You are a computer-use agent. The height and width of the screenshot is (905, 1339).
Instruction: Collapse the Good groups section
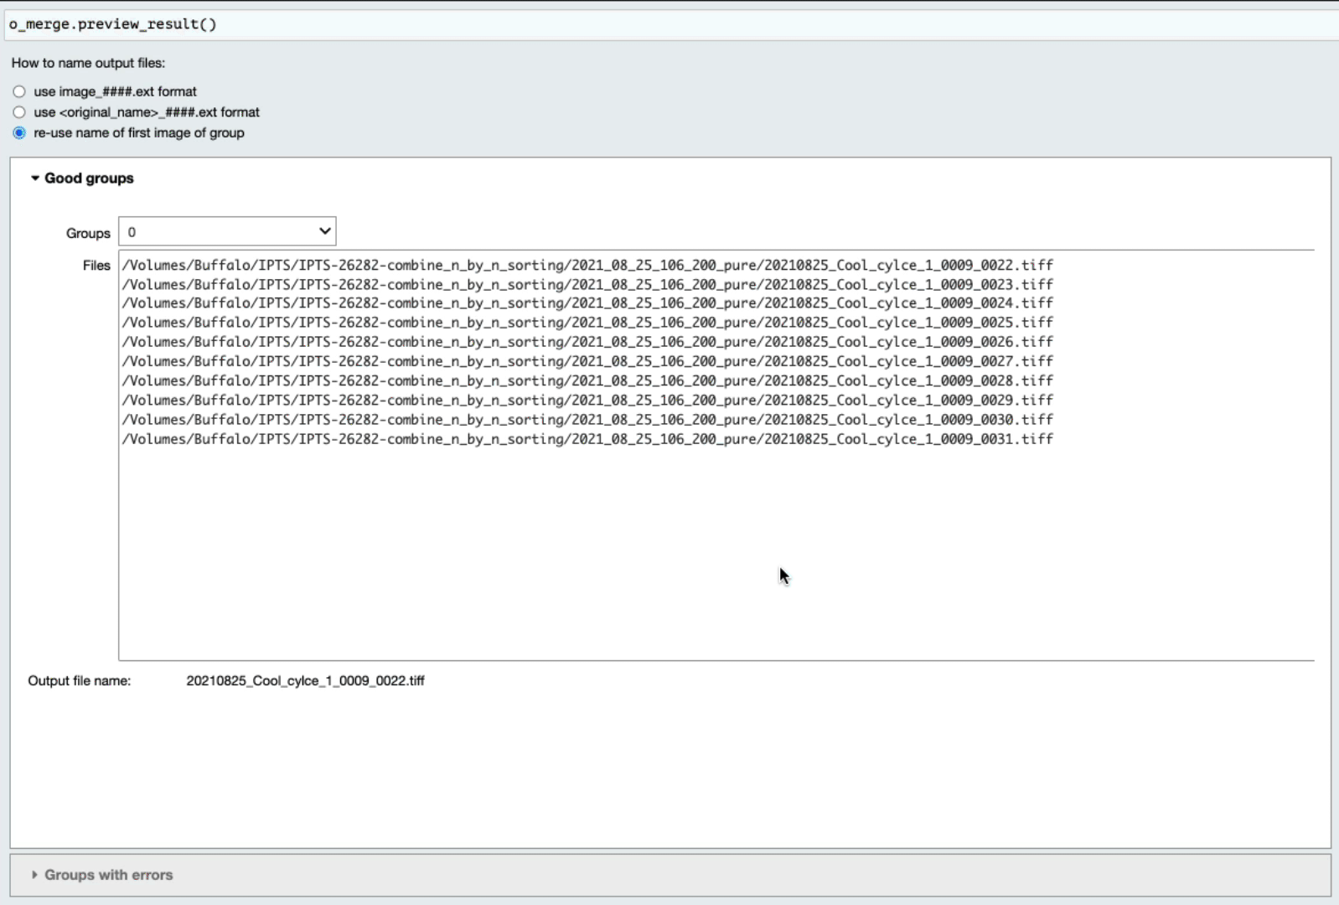pyautogui.click(x=82, y=178)
